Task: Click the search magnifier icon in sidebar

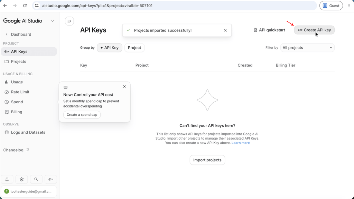Action: click(x=36, y=179)
